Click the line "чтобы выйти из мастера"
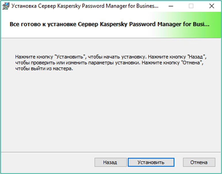This screenshot has width=222, height=174. pos(44,69)
